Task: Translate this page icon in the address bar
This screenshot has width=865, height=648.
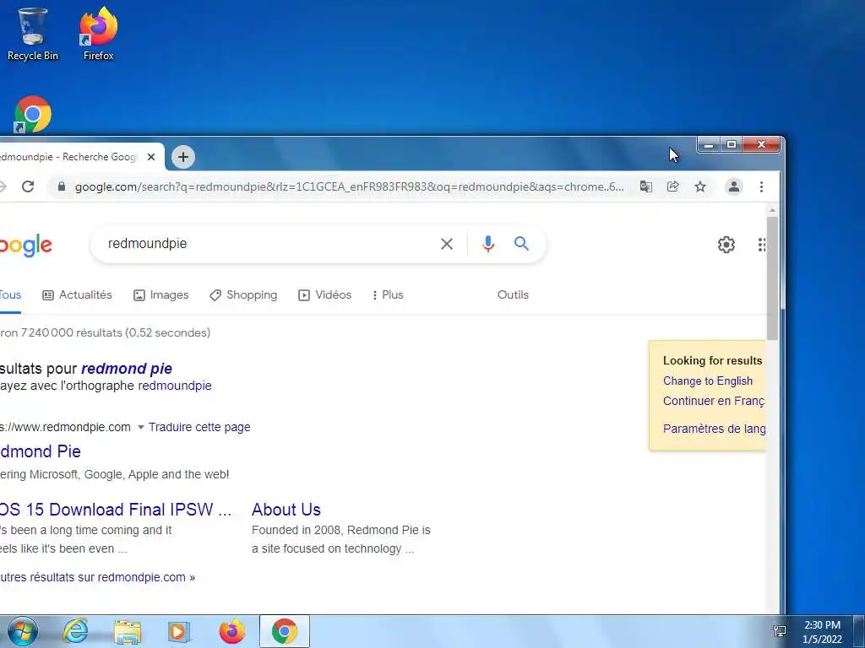Action: [646, 186]
